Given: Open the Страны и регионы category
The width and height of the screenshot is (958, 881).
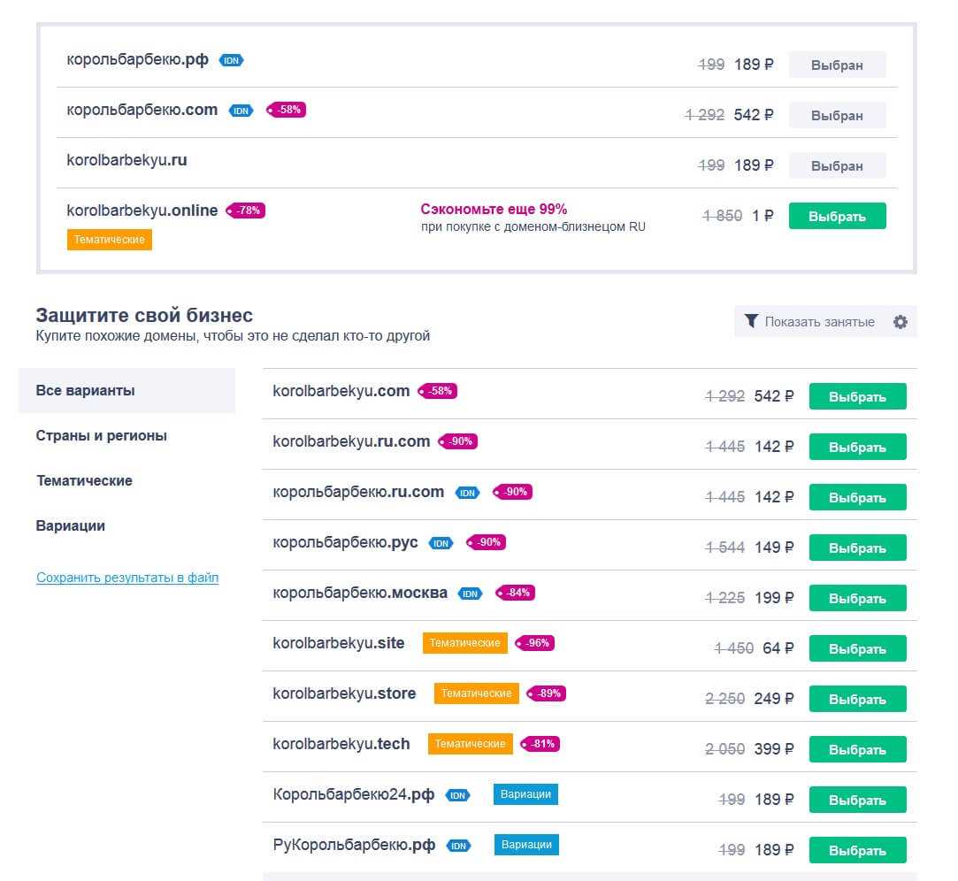Looking at the screenshot, I should click(x=102, y=436).
